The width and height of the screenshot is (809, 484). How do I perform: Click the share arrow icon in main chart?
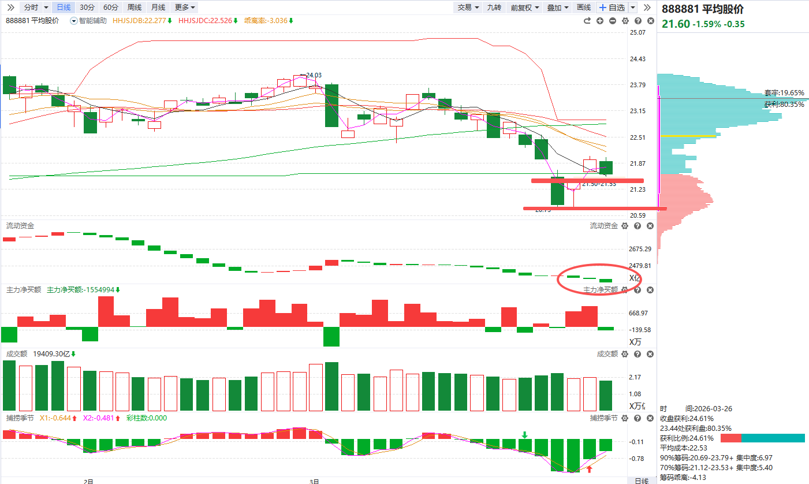[587, 21]
